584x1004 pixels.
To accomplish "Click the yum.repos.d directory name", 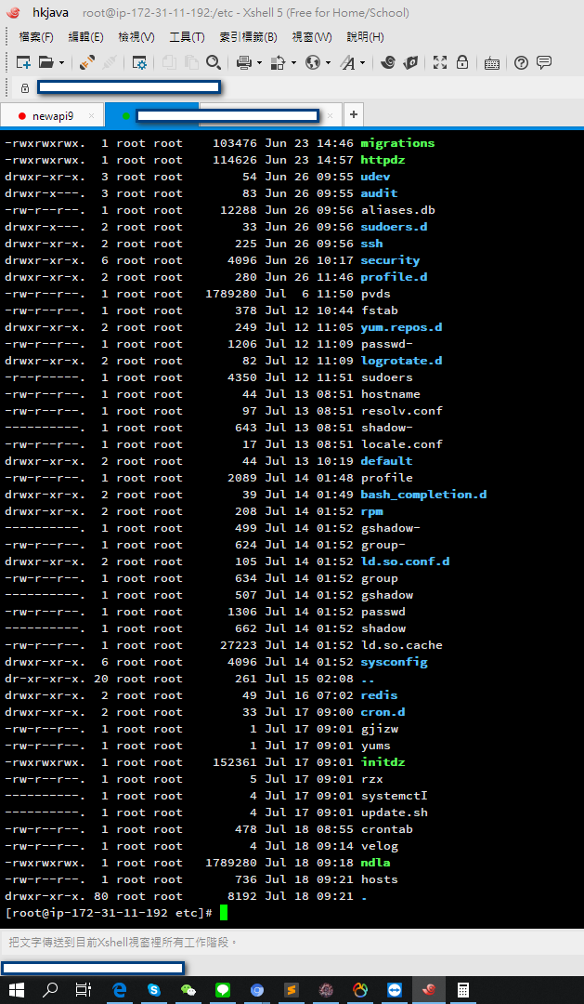I will [x=401, y=327].
